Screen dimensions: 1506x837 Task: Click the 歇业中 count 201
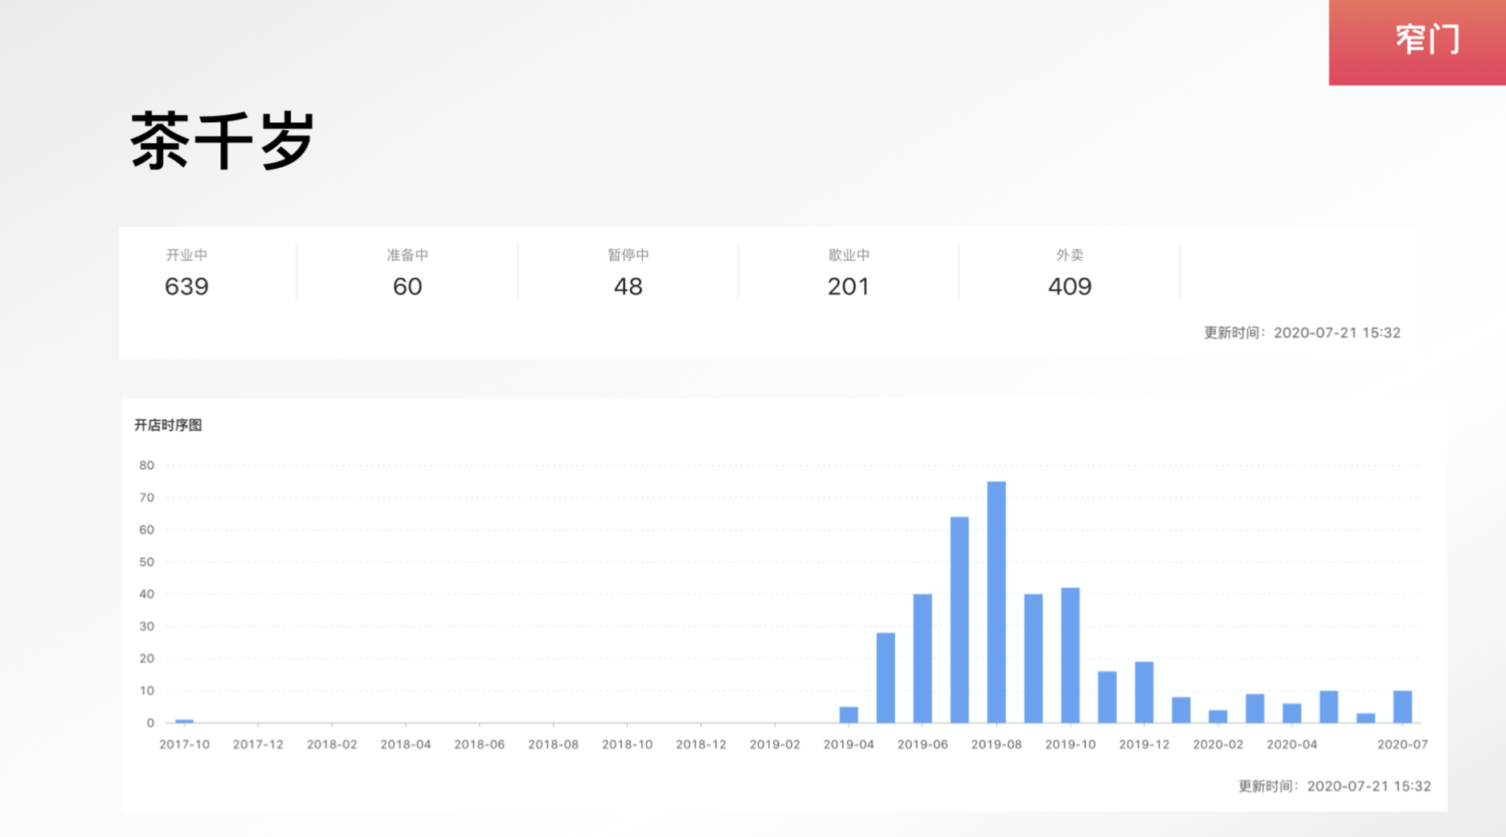point(849,287)
